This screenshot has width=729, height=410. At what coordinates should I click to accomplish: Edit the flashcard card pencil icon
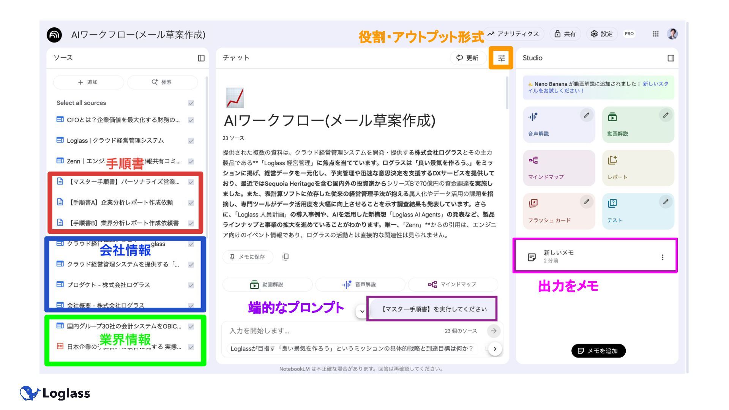click(586, 202)
